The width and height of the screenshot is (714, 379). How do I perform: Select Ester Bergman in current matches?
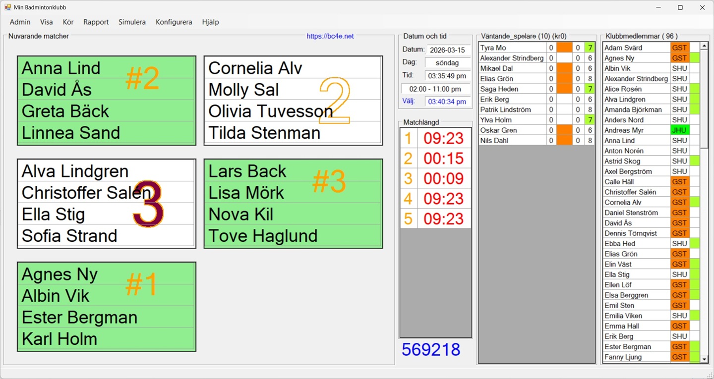(x=107, y=317)
